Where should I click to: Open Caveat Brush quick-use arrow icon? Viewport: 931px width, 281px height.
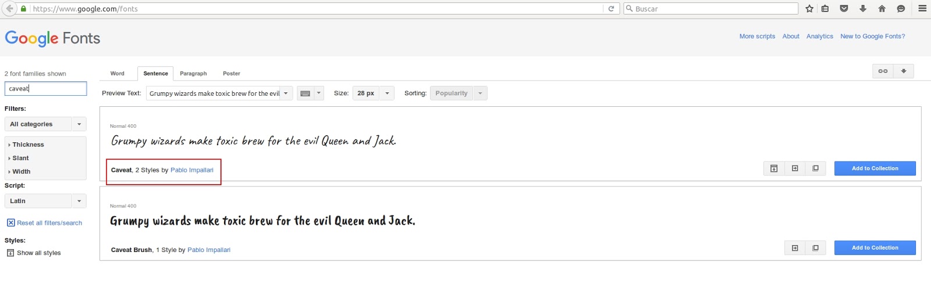point(795,248)
